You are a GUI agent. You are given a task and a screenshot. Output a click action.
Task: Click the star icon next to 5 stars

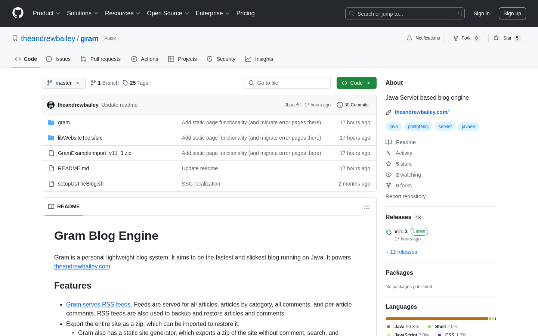click(x=389, y=164)
